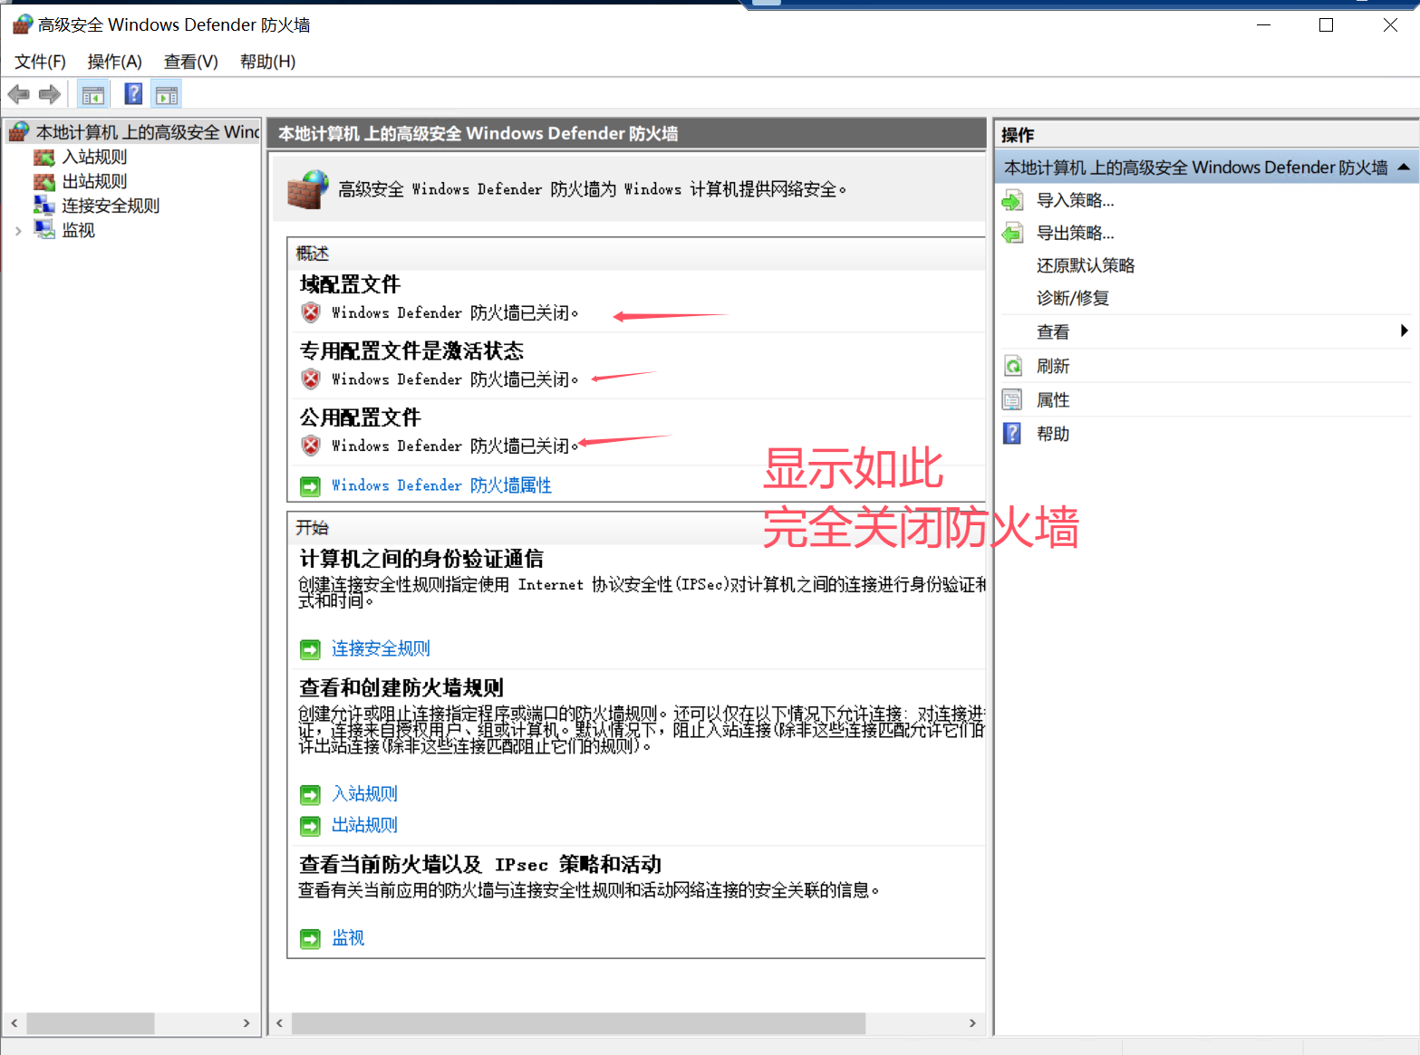Toggle the show/hide action pane toolbar icon
The width and height of the screenshot is (1420, 1055).
point(167,94)
